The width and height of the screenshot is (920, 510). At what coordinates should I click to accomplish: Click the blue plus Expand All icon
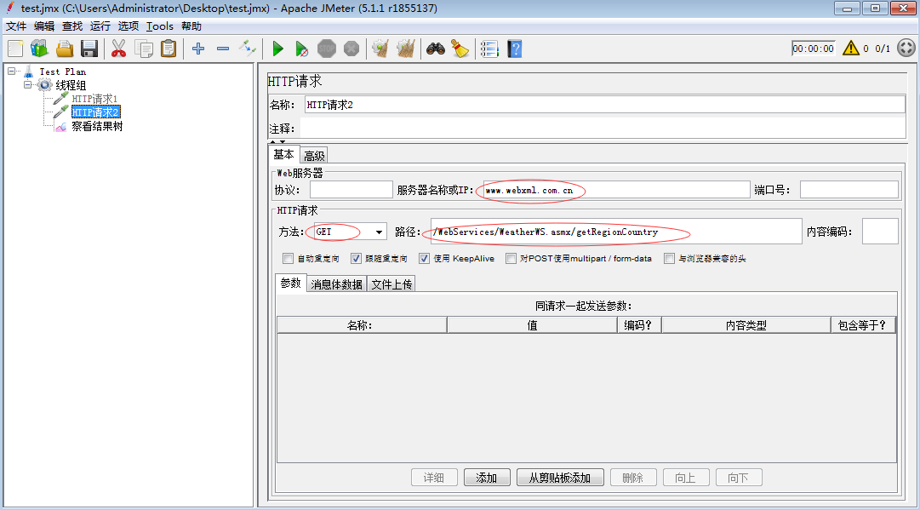[198, 49]
